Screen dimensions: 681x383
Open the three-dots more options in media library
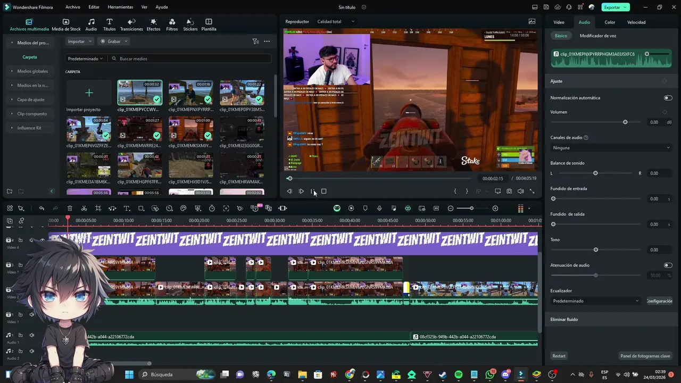(267, 41)
